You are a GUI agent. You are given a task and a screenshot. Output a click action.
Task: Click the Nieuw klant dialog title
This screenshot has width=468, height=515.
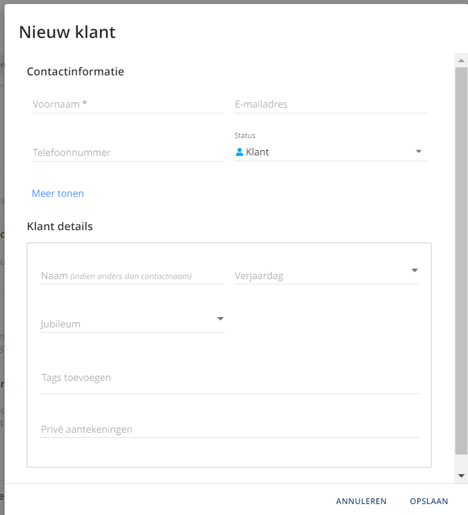67,32
